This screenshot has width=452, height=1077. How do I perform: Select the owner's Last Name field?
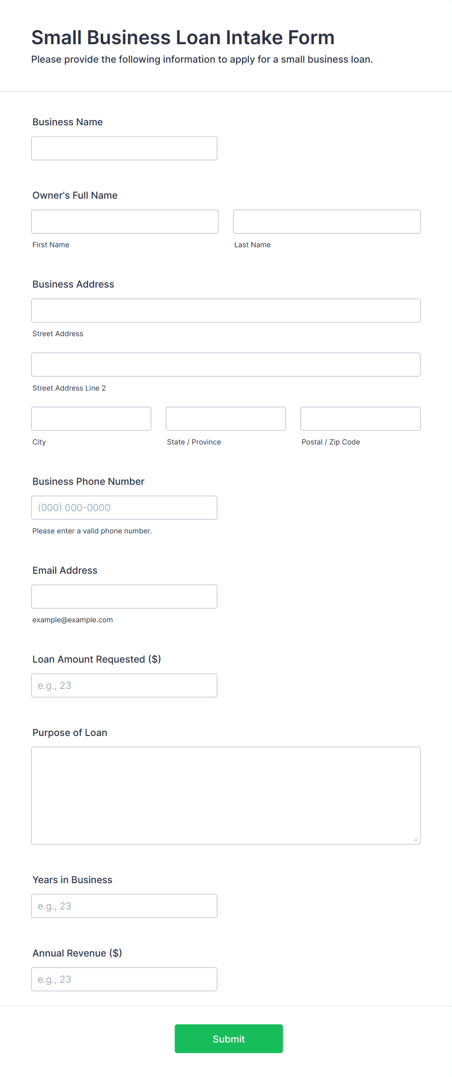(327, 222)
